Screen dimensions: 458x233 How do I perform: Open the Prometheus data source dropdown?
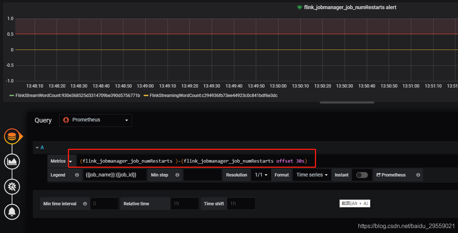(95, 120)
